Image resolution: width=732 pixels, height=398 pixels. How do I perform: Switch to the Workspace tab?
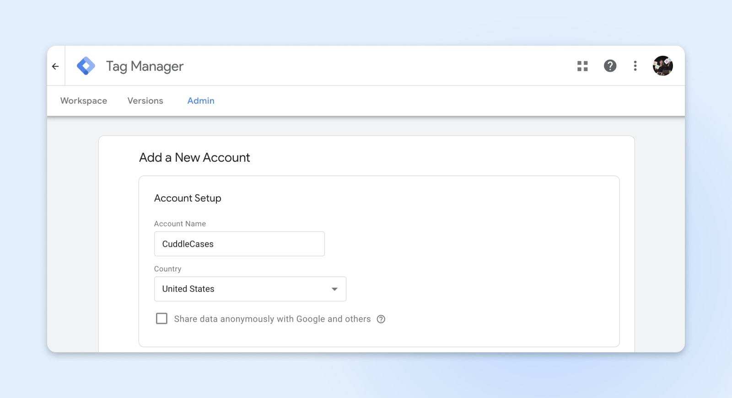pos(84,101)
